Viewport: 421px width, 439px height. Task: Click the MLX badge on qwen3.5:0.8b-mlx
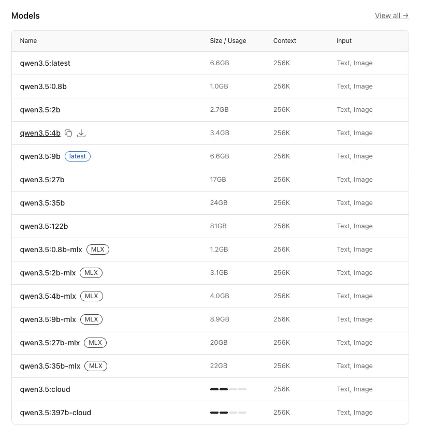pyautogui.click(x=98, y=250)
